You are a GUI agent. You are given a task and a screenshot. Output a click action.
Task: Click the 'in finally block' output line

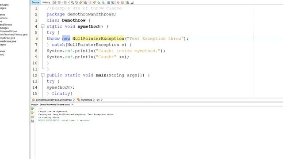click(49, 117)
